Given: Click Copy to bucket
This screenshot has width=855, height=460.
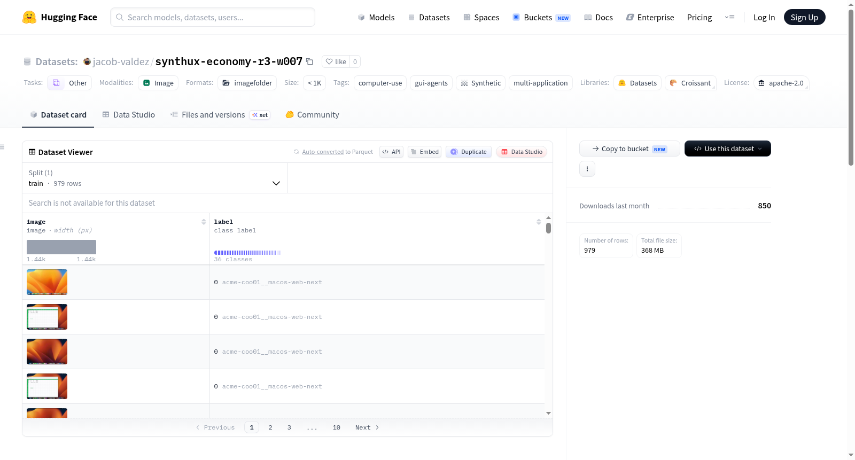Looking at the screenshot, I should 629,149.
